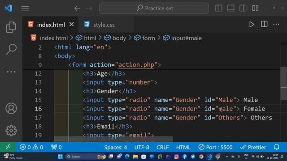Toggle primary side bar layout icon

point(219,8)
